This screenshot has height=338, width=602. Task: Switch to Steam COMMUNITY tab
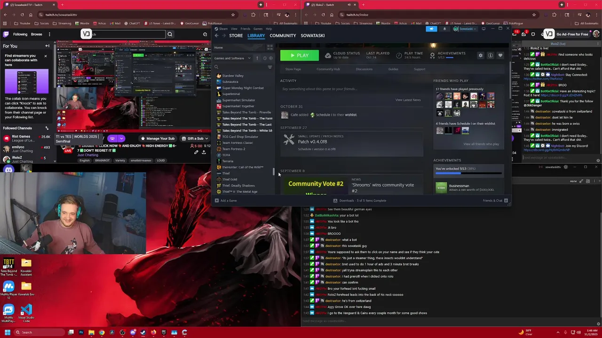coord(283,36)
